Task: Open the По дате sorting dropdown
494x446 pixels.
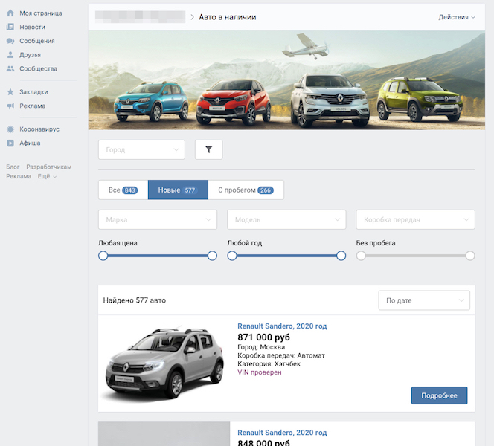Action: (x=424, y=300)
